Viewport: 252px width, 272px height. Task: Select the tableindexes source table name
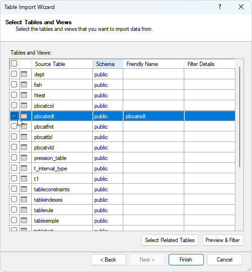[x=48, y=200]
